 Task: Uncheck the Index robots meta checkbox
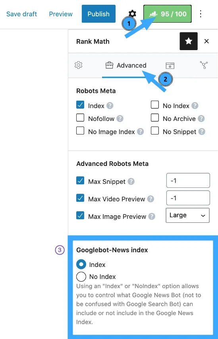pyautogui.click(x=80, y=105)
